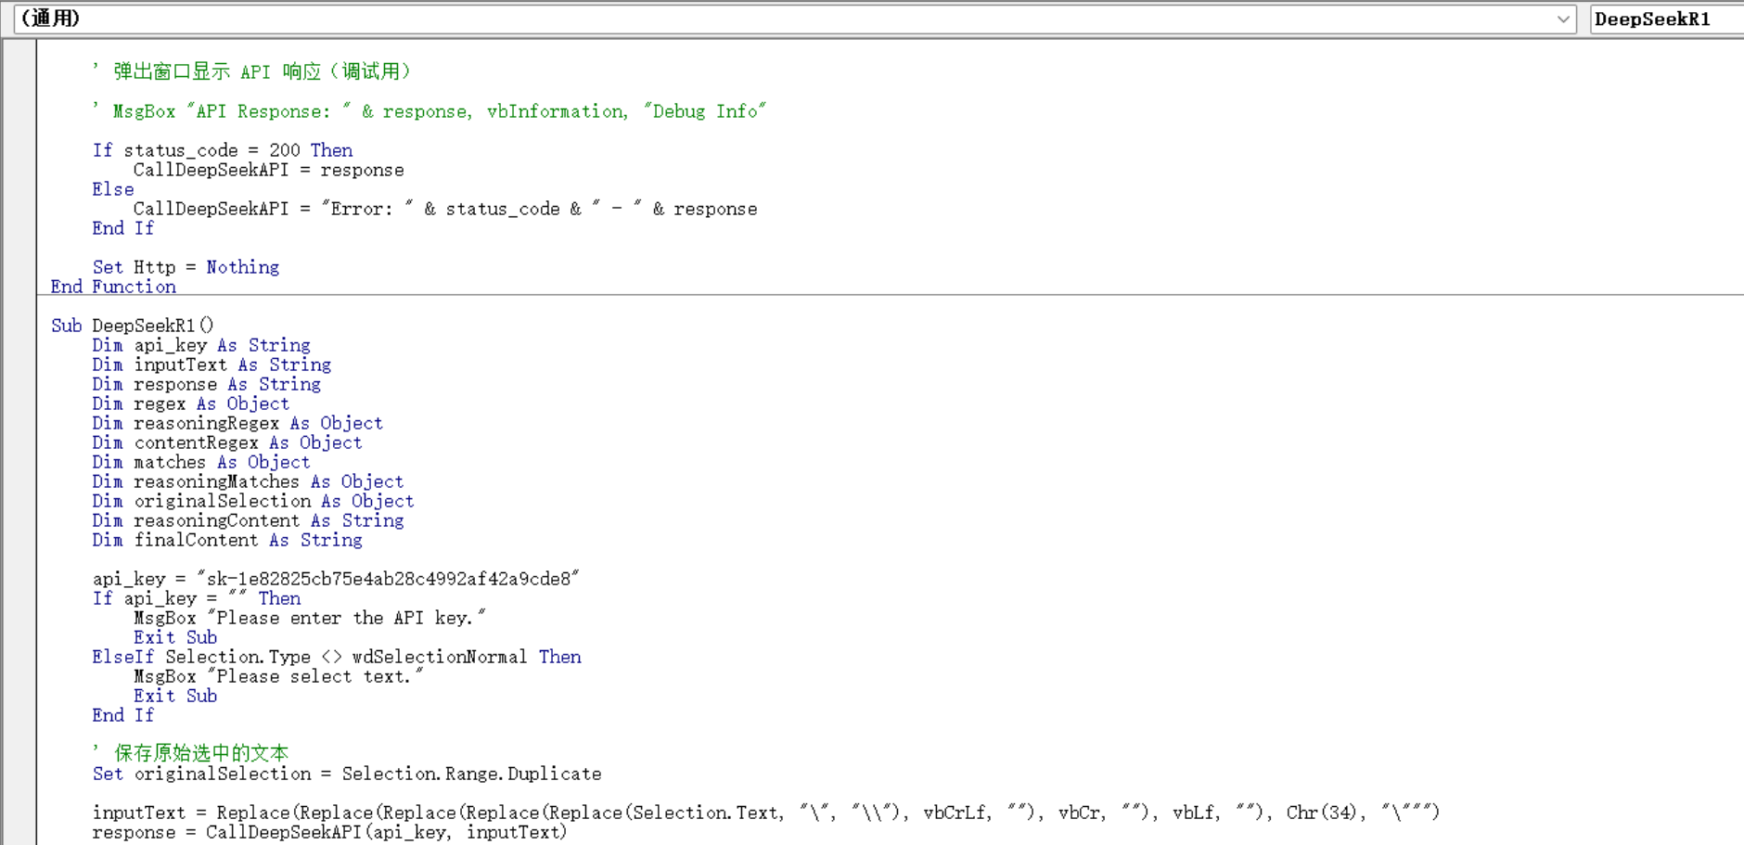Click the comment '保存原始选中的文本'
This screenshot has height=845, width=1744.
point(191,753)
